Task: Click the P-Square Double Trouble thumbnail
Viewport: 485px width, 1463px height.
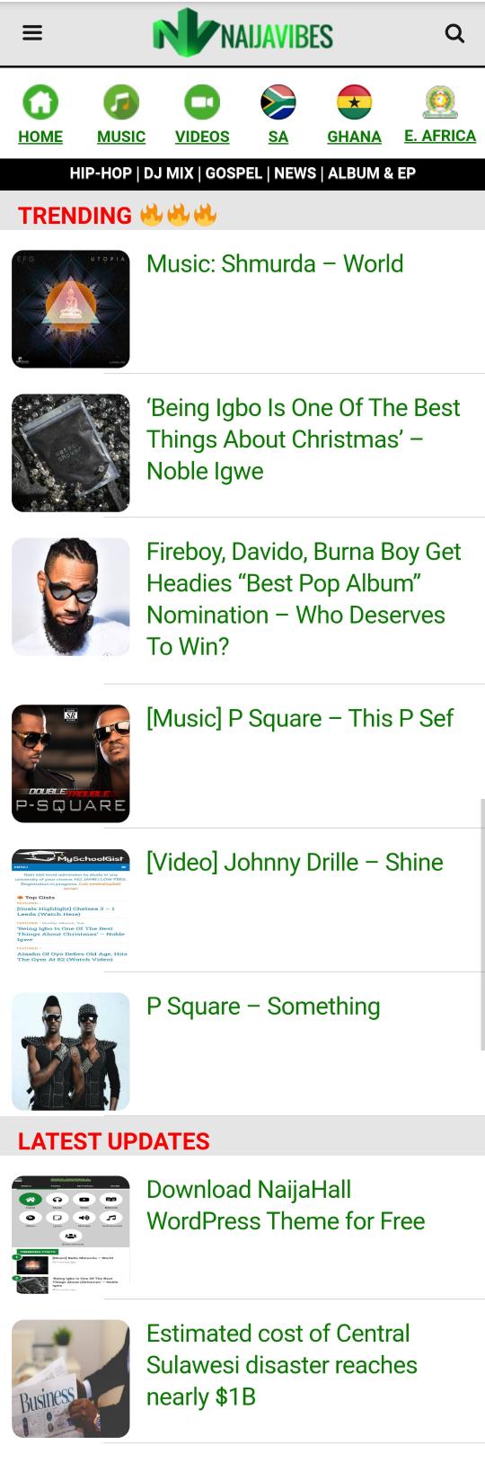Action: coord(71,764)
